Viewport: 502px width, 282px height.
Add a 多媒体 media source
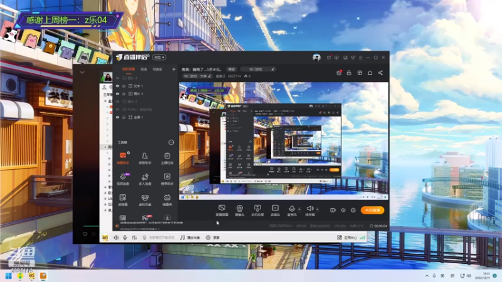[275, 211]
